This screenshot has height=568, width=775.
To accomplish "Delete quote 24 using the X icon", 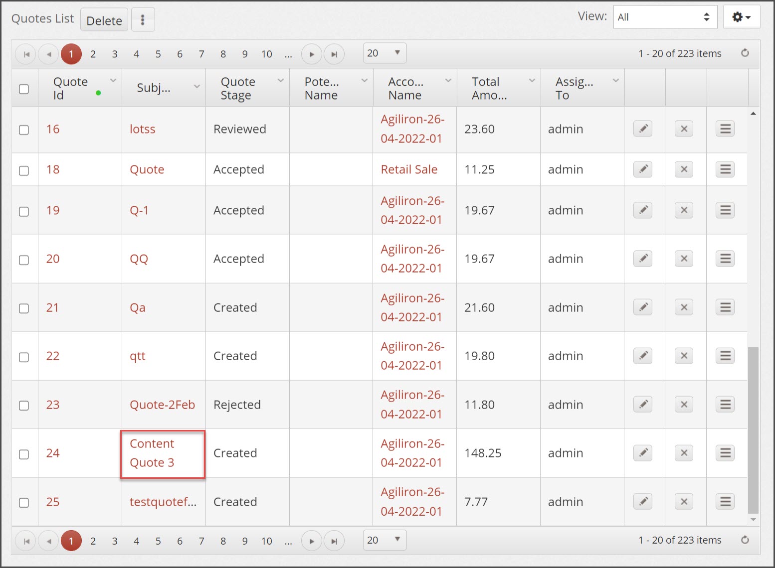I will point(684,453).
